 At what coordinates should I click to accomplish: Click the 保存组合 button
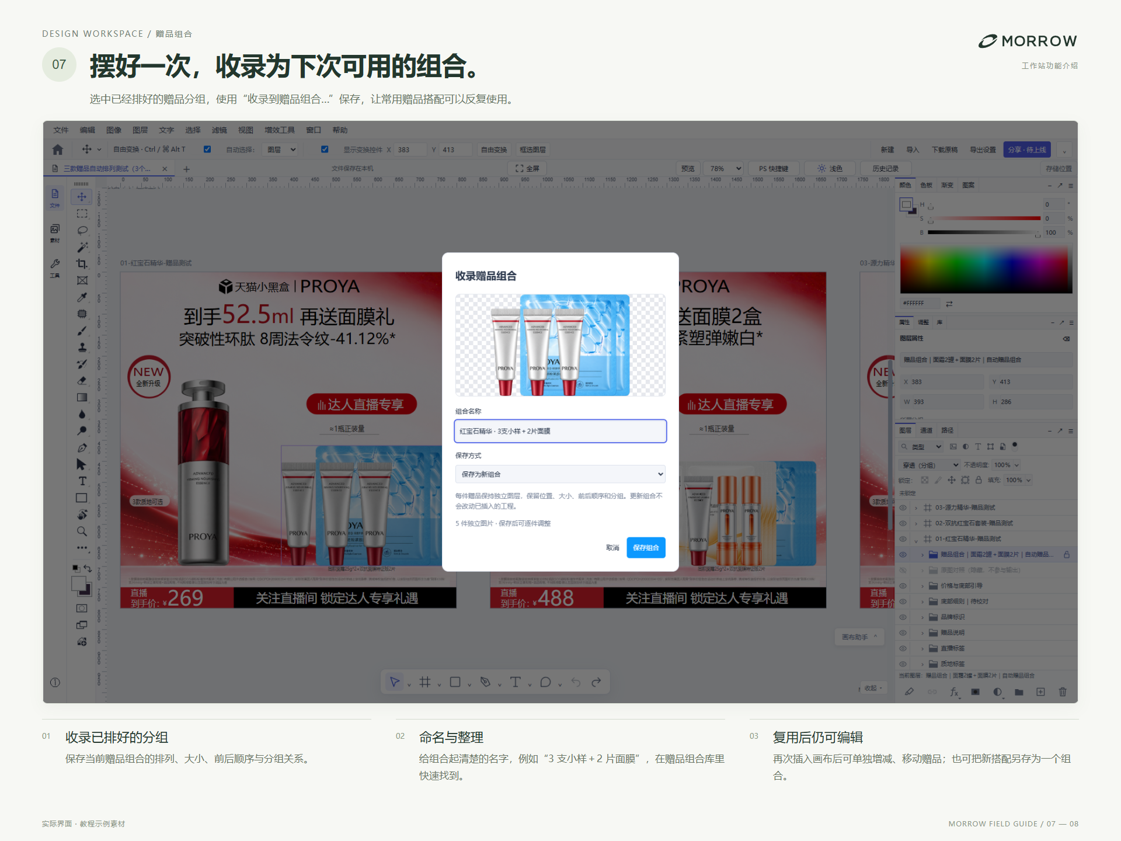tap(646, 548)
